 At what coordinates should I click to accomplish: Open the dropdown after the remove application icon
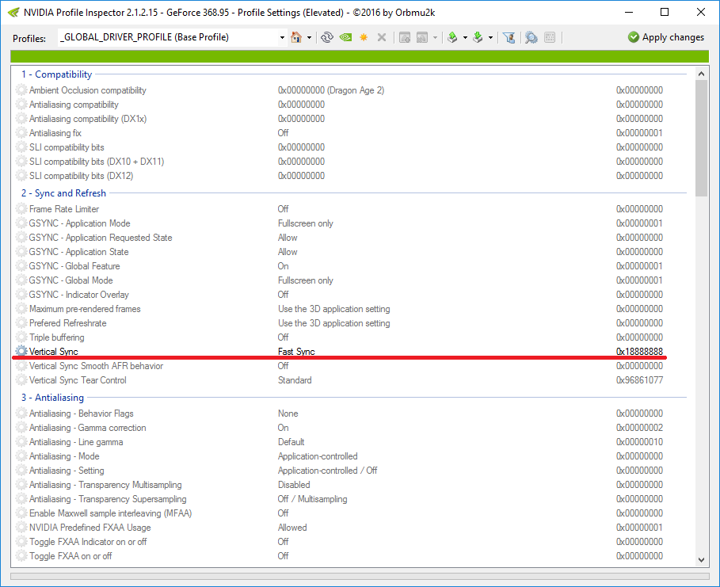pos(435,38)
